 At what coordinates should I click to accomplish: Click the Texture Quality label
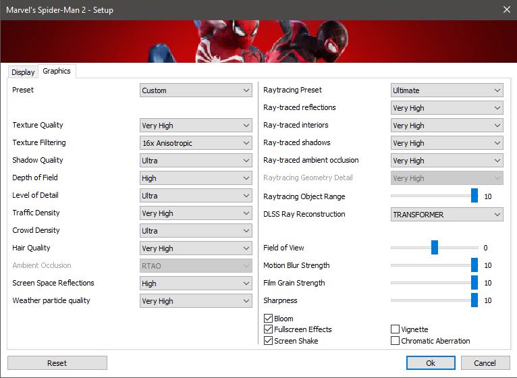[38, 125]
